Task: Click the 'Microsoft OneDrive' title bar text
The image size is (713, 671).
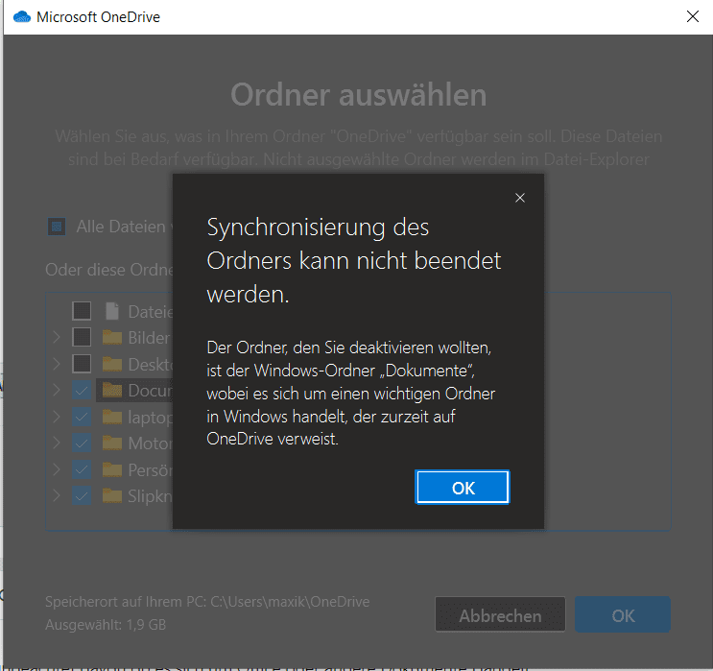Action: coord(98,17)
